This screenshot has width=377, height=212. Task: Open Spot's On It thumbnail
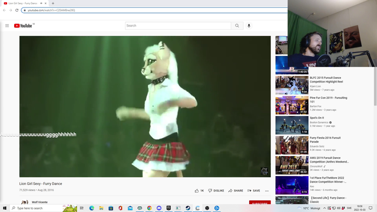click(x=292, y=125)
